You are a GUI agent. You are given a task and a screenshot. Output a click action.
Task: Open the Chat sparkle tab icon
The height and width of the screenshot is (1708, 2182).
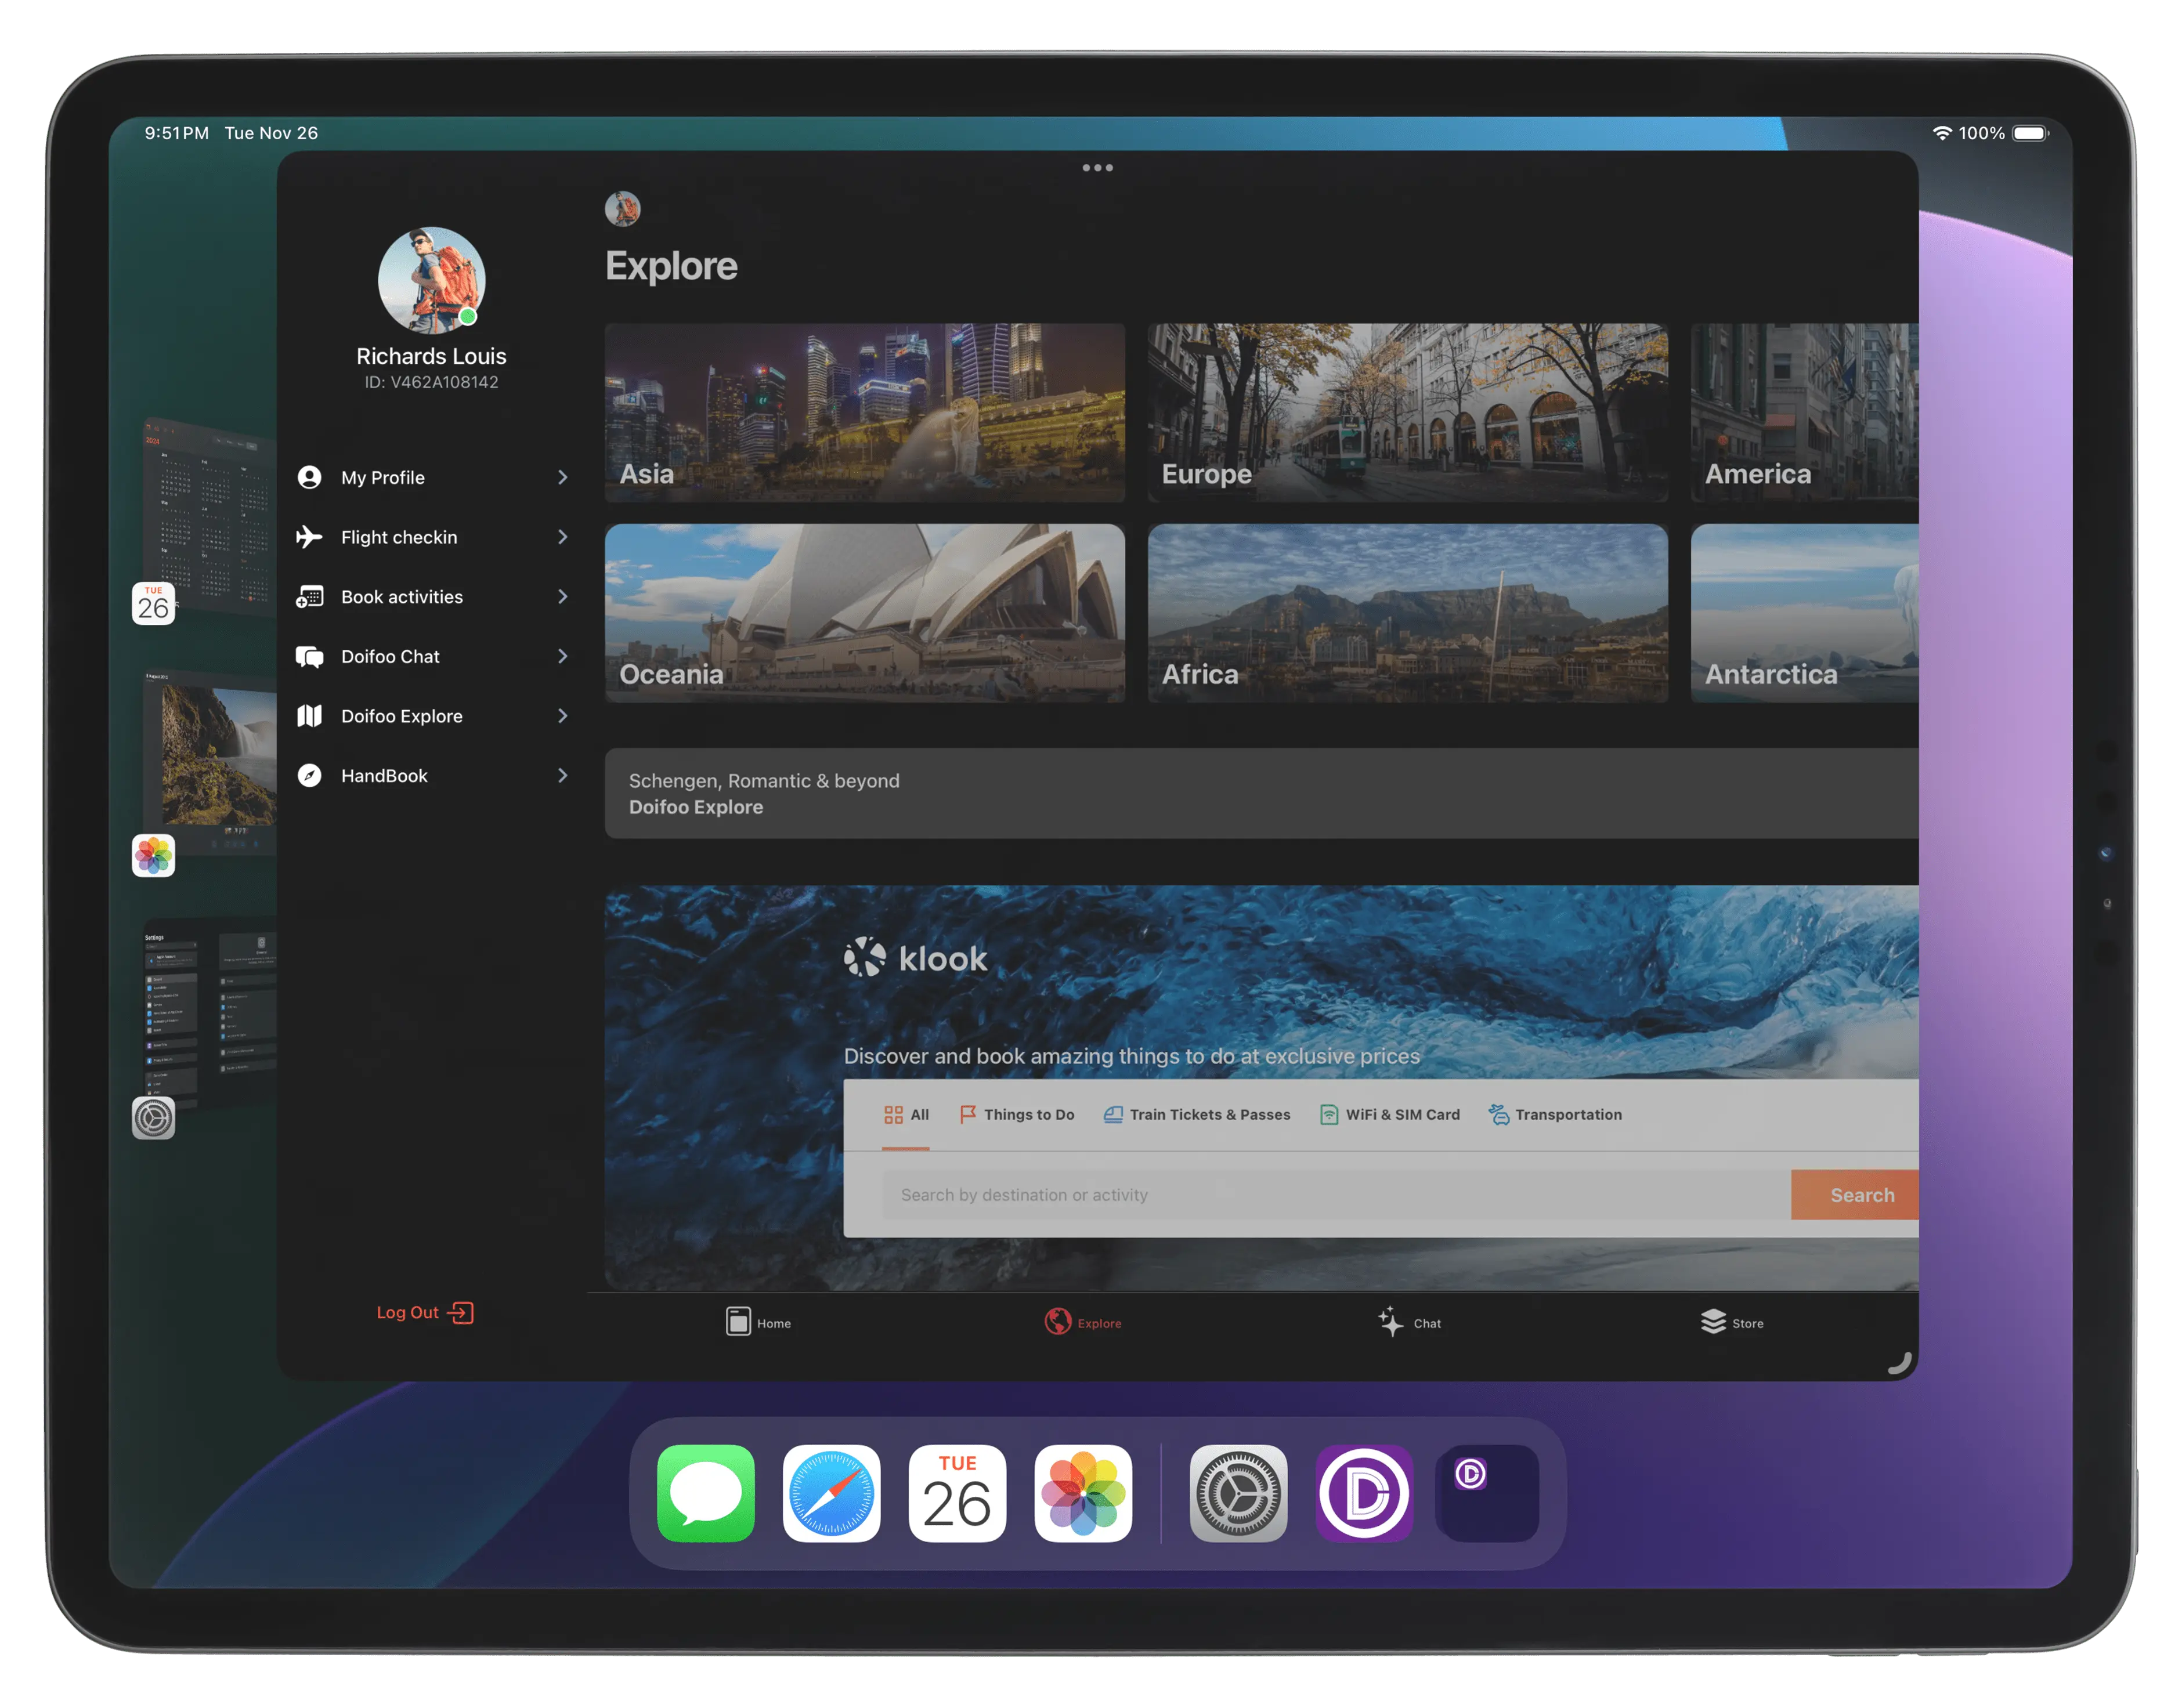[x=1390, y=1321]
